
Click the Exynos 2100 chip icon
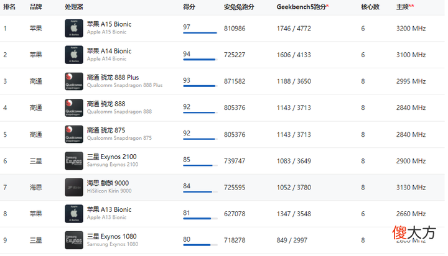pyautogui.click(x=74, y=161)
